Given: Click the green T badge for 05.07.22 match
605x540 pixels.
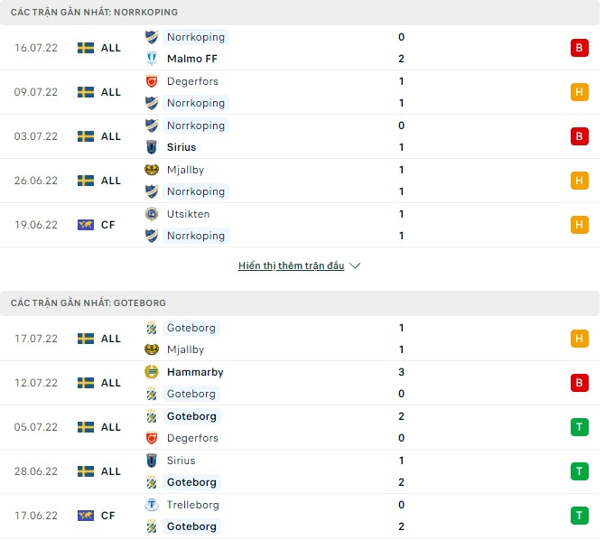Looking at the screenshot, I should (x=579, y=427).
